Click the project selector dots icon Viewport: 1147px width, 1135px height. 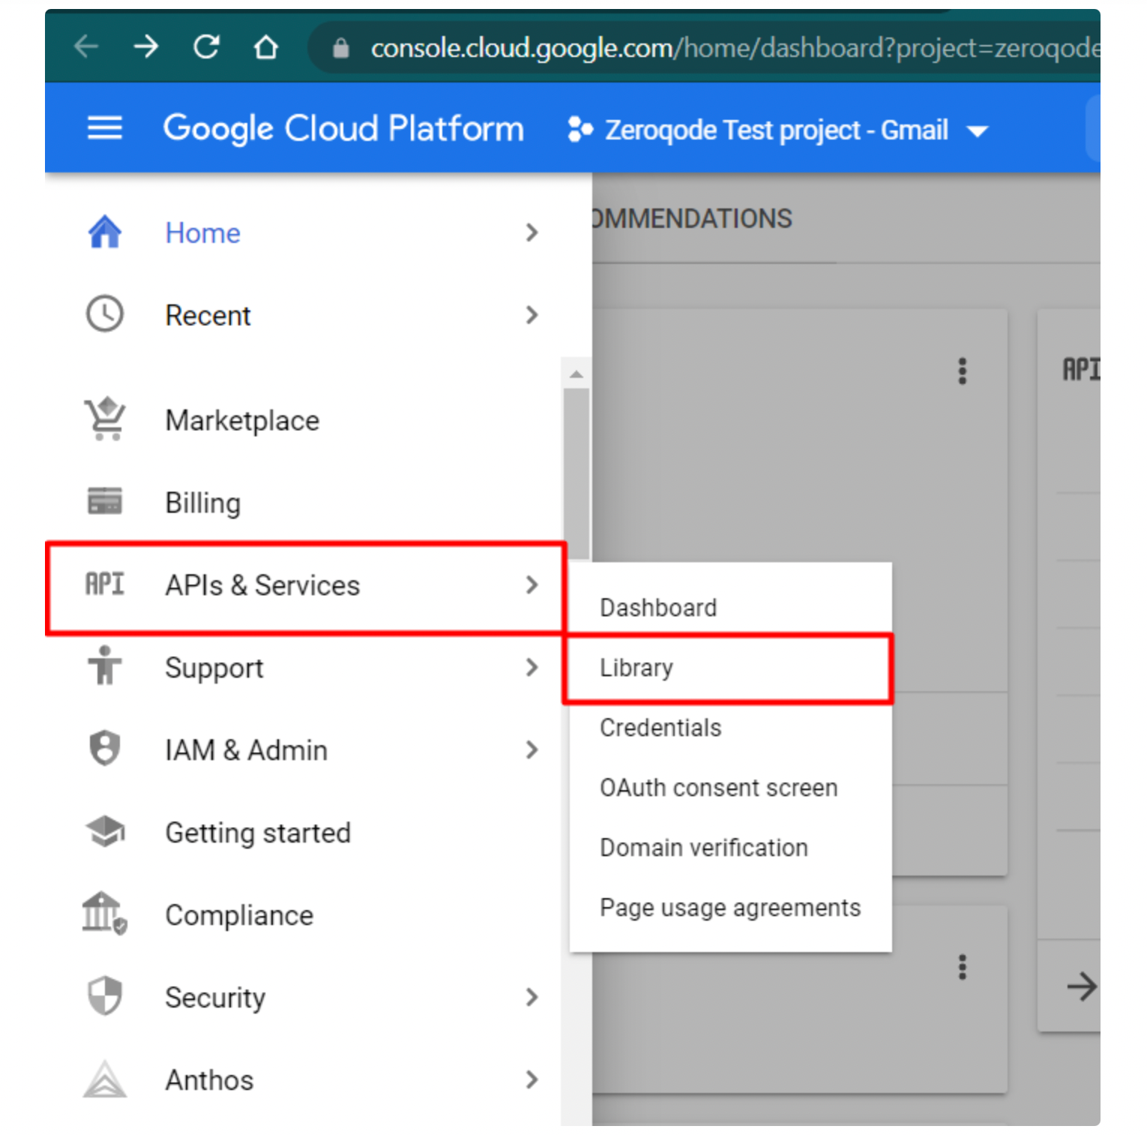(x=580, y=129)
